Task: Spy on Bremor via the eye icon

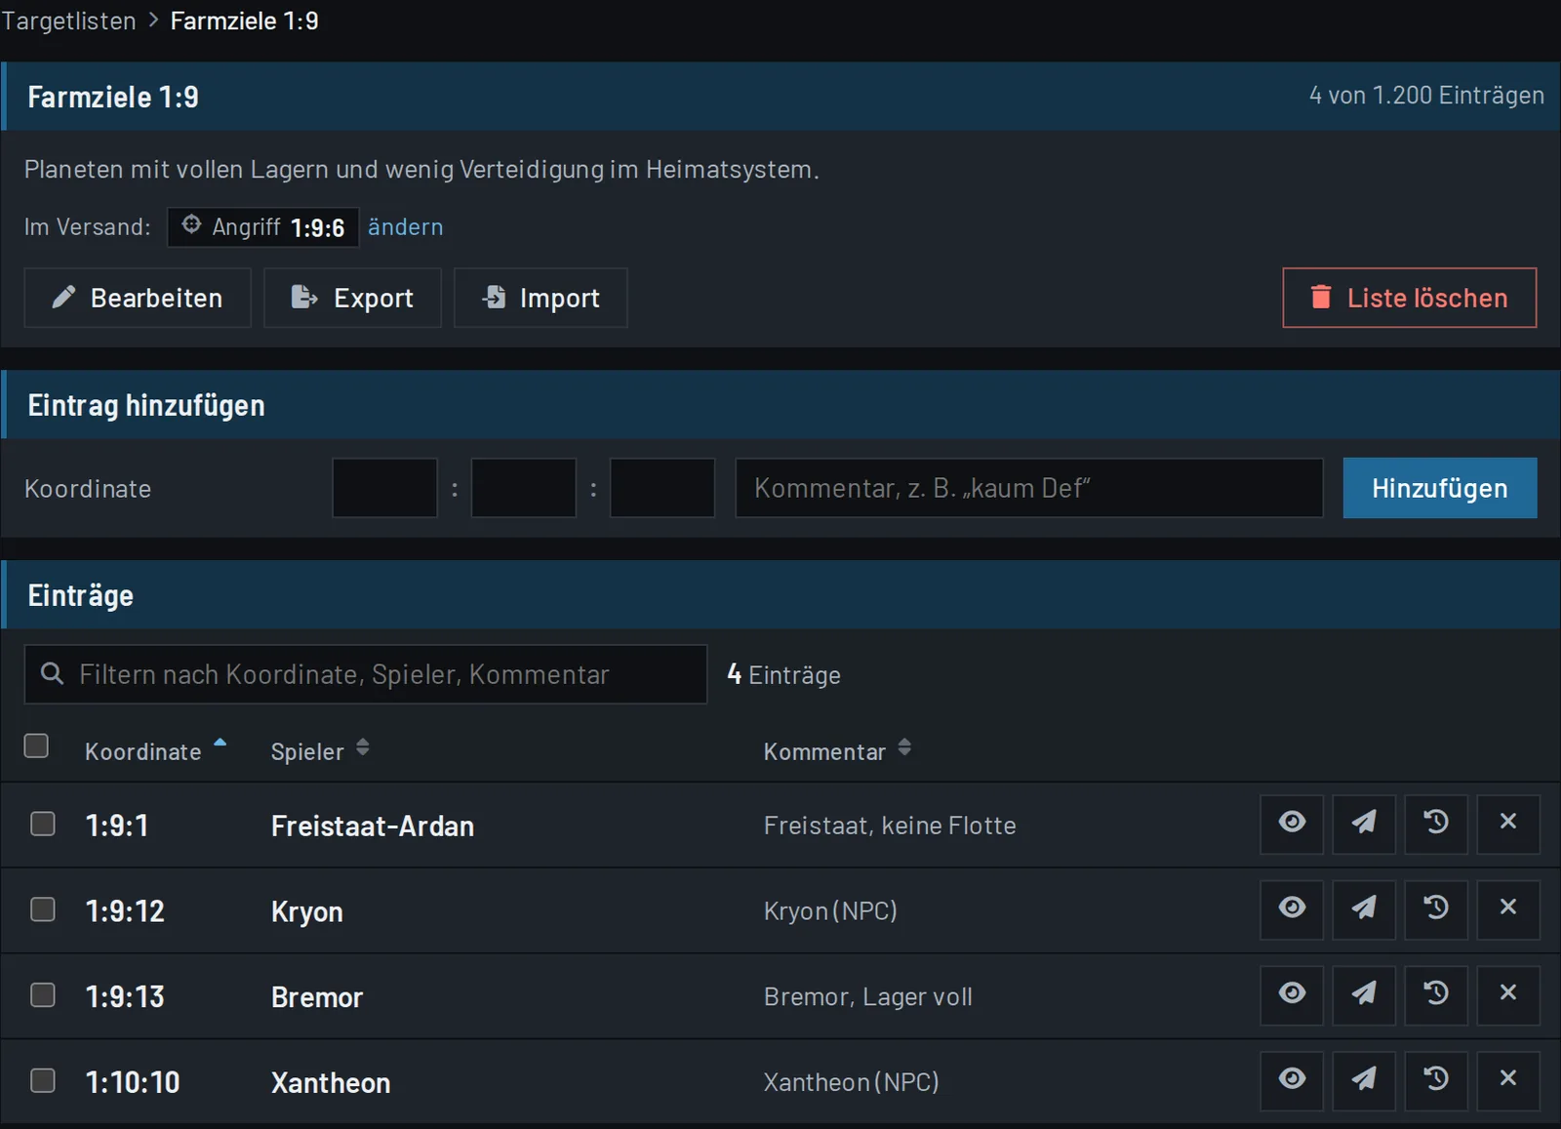Action: 1292,996
